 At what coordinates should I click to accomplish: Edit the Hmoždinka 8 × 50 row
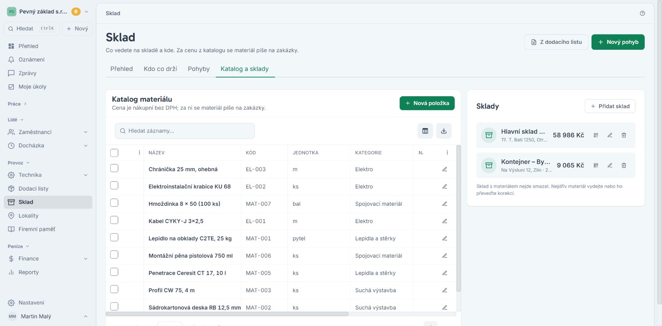445,204
